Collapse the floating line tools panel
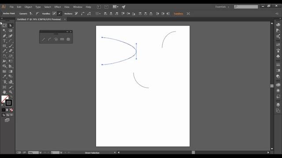The width and height of the screenshot is (282, 158). 67,32
